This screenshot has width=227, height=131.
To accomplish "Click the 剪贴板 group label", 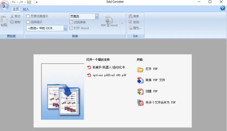I will 11,36.
